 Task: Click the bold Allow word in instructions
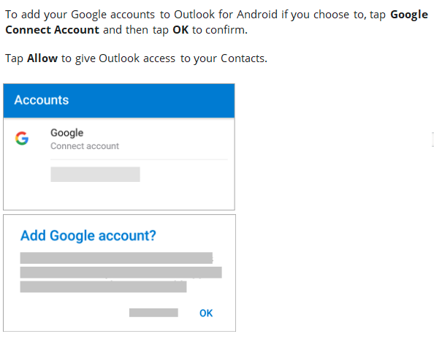click(x=42, y=58)
